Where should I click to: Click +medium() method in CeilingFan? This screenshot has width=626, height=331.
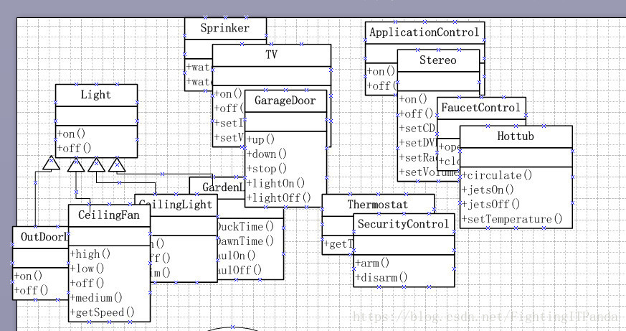point(96,298)
